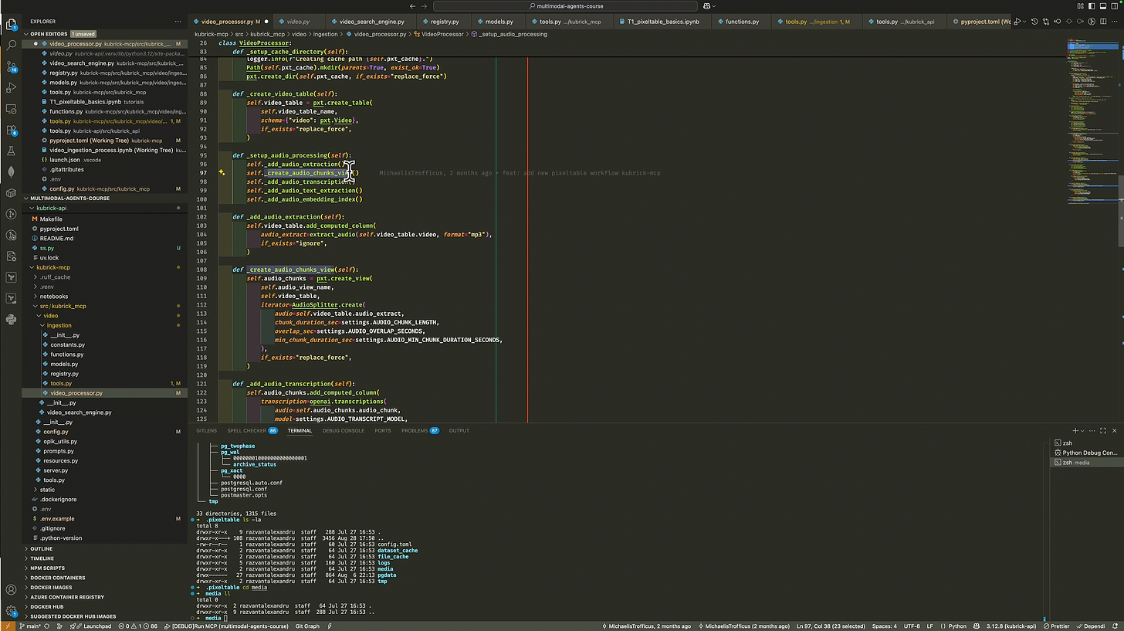Open server.py in the file tree

pyautogui.click(x=55, y=470)
